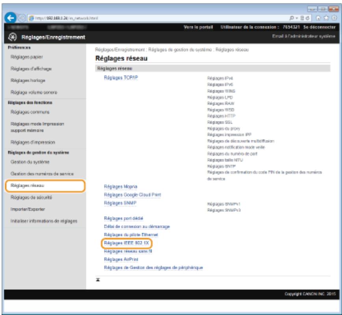342x315 pixels.
Task: Click Réglages WSD text
Action: 221,110
